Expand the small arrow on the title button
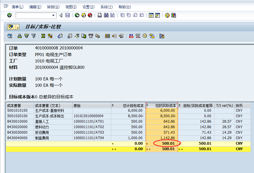The width and height of the screenshot is (254, 173). coord(18,27)
